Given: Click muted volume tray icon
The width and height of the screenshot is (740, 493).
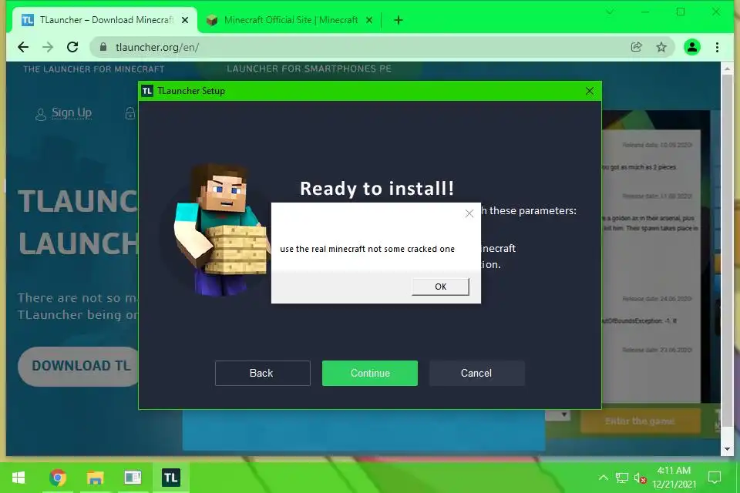Looking at the screenshot, I should pyautogui.click(x=640, y=478).
